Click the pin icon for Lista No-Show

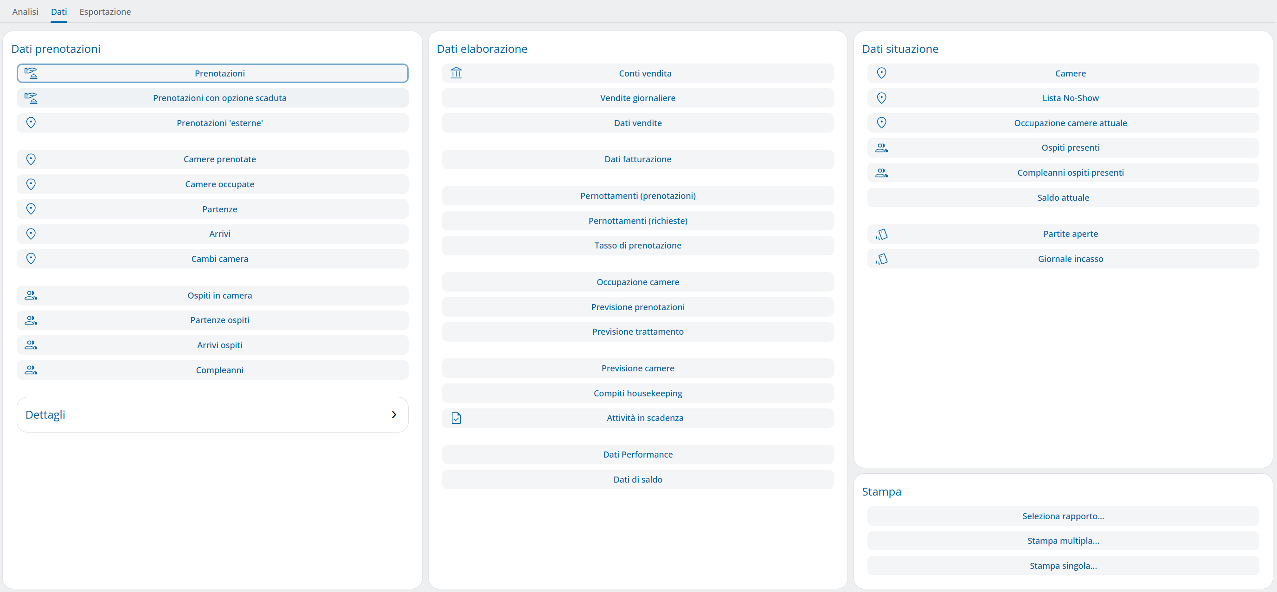point(881,98)
